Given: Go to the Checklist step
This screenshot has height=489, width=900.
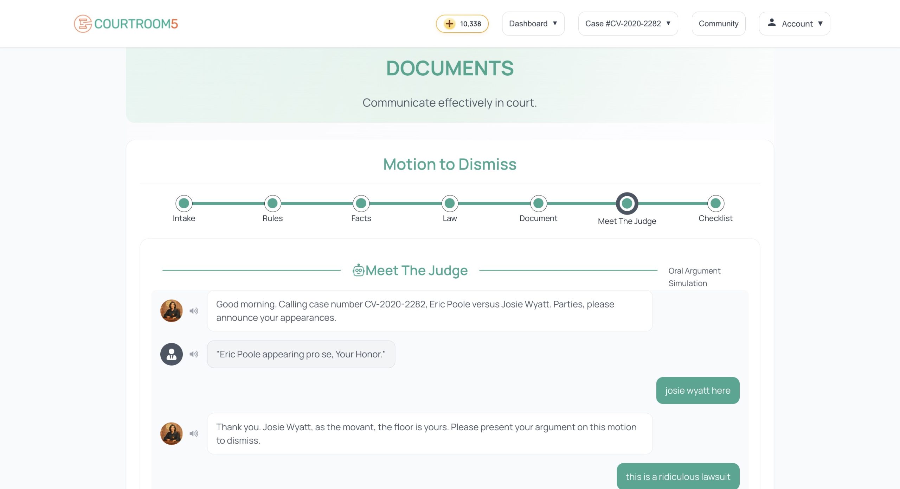Looking at the screenshot, I should (x=715, y=203).
